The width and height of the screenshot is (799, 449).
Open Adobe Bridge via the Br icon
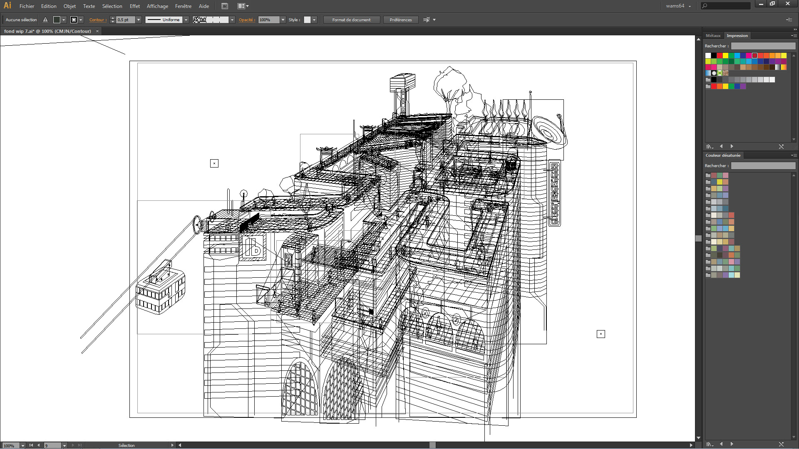pos(225,6)
